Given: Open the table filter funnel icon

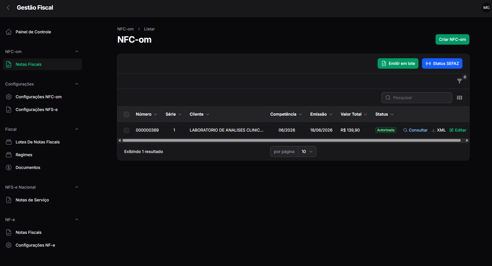Looking at the screenshot, I should pos(460,81).
